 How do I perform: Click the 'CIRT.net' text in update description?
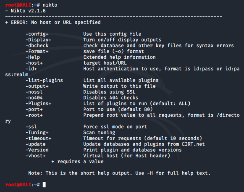coord(193,144)
